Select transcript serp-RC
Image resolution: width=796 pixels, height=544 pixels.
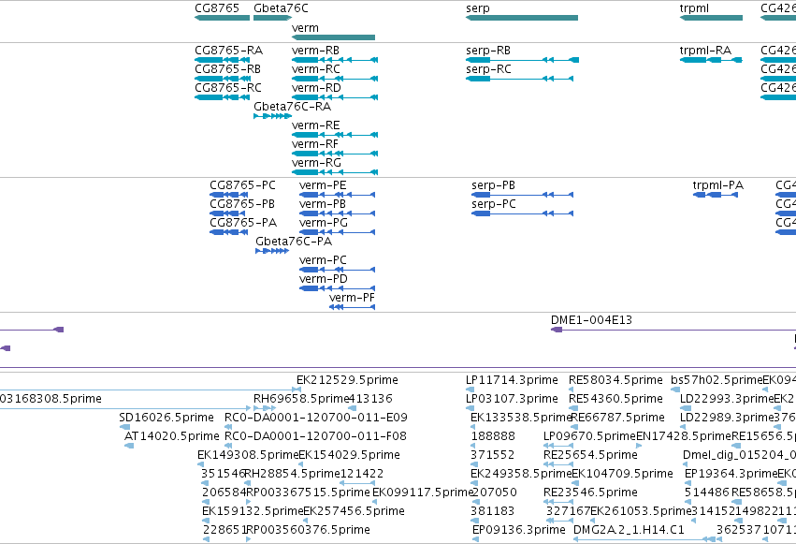click(519, 79)
